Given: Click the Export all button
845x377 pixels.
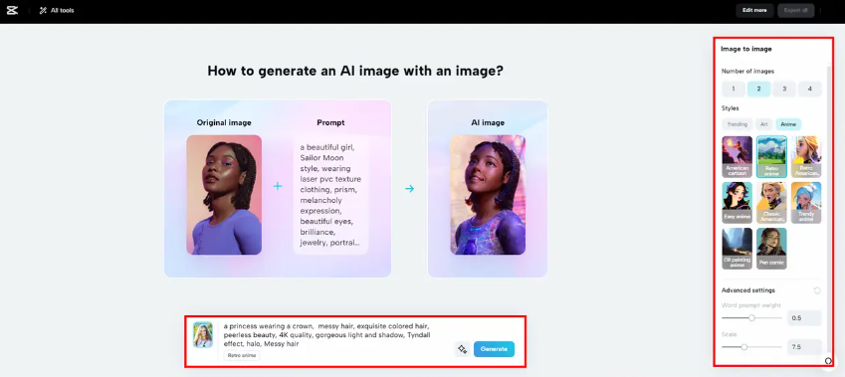Looking at the screenshot, I should [x=795, y=10].
